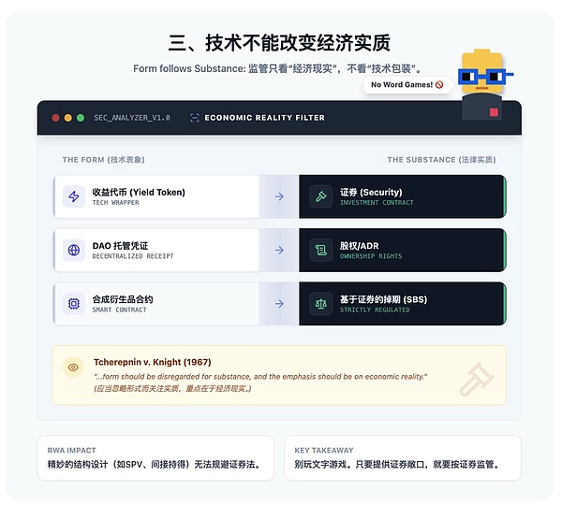Click the lightning bolt Yield Token icon
562x505 pixels.
[73, 196]
